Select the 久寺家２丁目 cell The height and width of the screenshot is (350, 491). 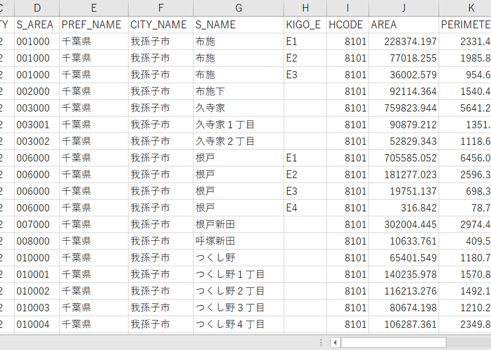pos(239,141)
